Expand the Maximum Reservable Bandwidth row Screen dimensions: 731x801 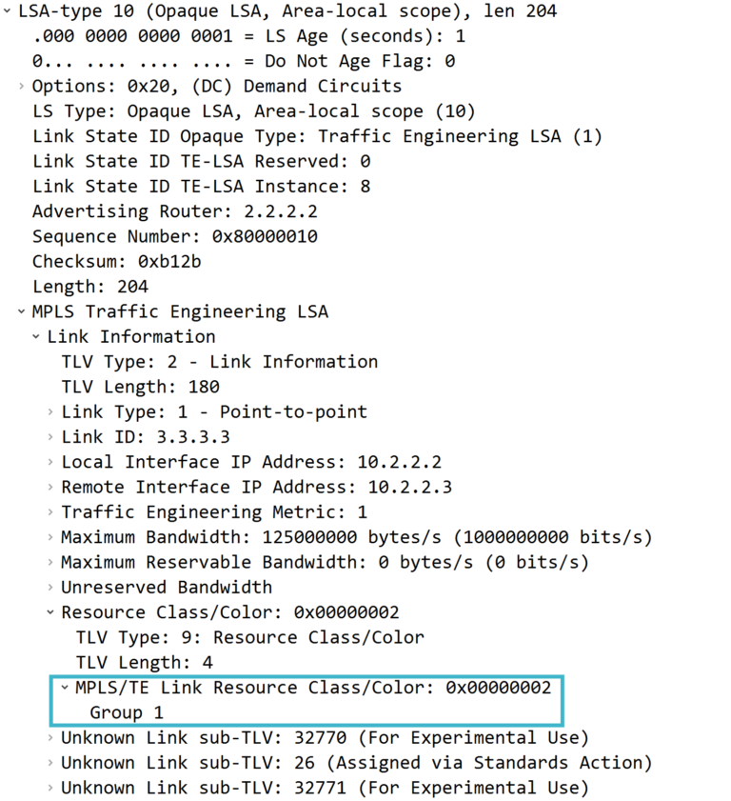[x=49, y=562]
